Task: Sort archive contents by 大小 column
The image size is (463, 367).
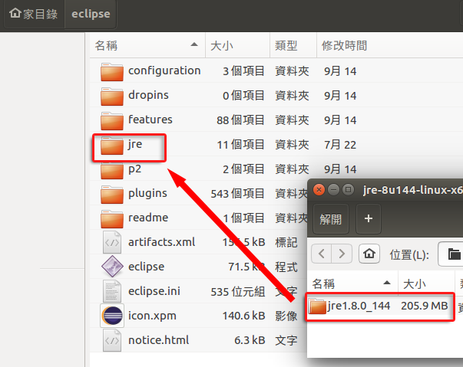Action: (x=426, y=283)
